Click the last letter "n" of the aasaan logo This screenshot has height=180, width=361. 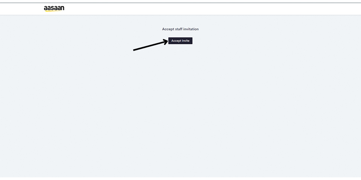62,8
